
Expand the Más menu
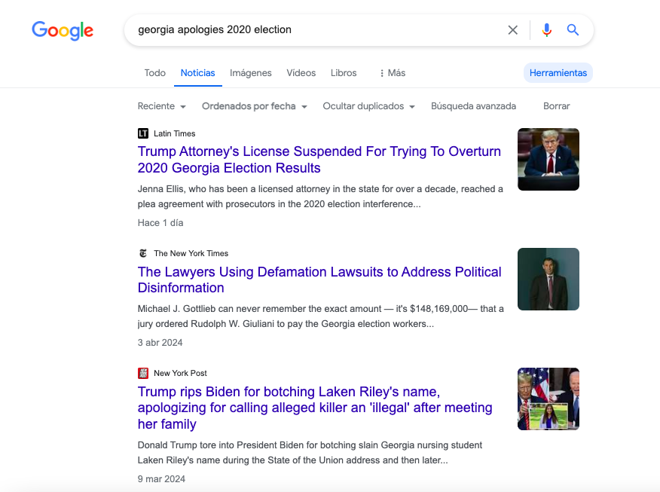393,73
